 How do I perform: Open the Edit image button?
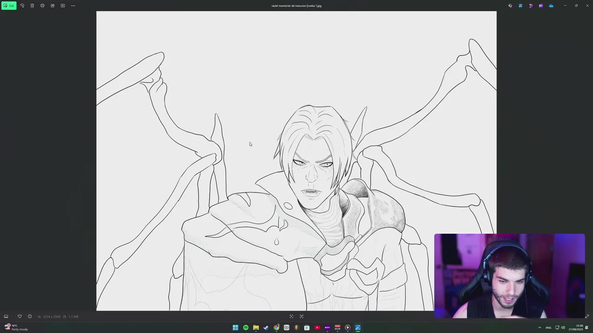9,6
